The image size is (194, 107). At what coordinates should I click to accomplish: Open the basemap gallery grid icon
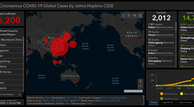coord(140,16)
